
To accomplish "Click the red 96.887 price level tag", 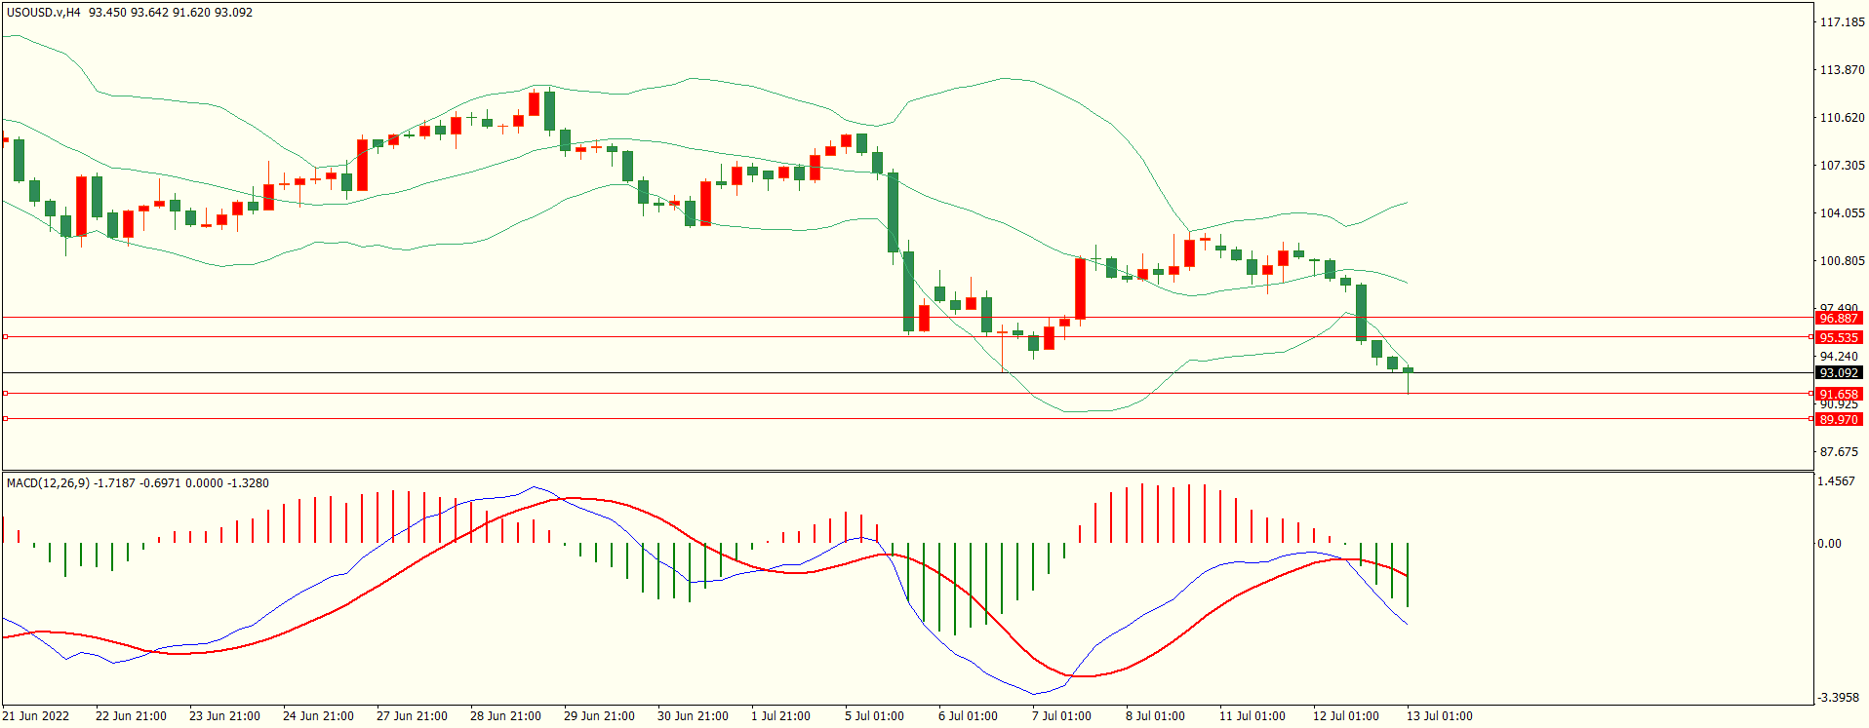I will (x=1838, y=319).
